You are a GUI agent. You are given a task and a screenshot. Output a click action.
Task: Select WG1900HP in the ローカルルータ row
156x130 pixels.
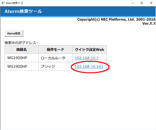coord(17,58)
